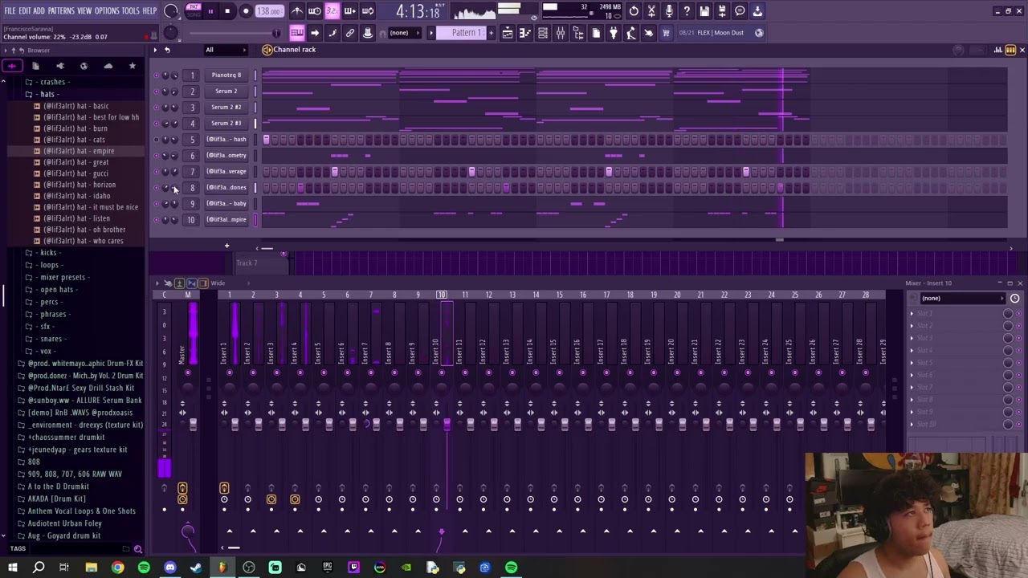Open the Channel rack speaker menu icon
This screenshot has width=1028, height=578.
tap(267, 50)
